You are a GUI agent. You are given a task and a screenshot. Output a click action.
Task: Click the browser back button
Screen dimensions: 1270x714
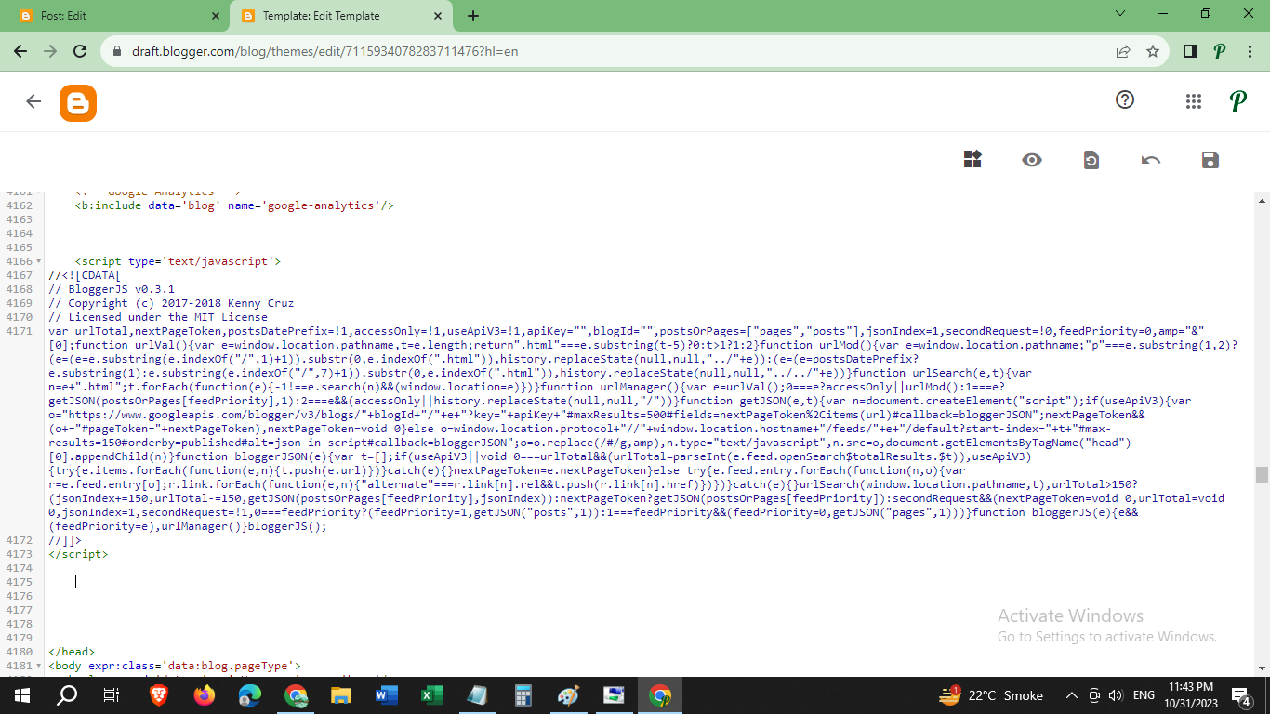pyautogui.click(x=20, y=51)
